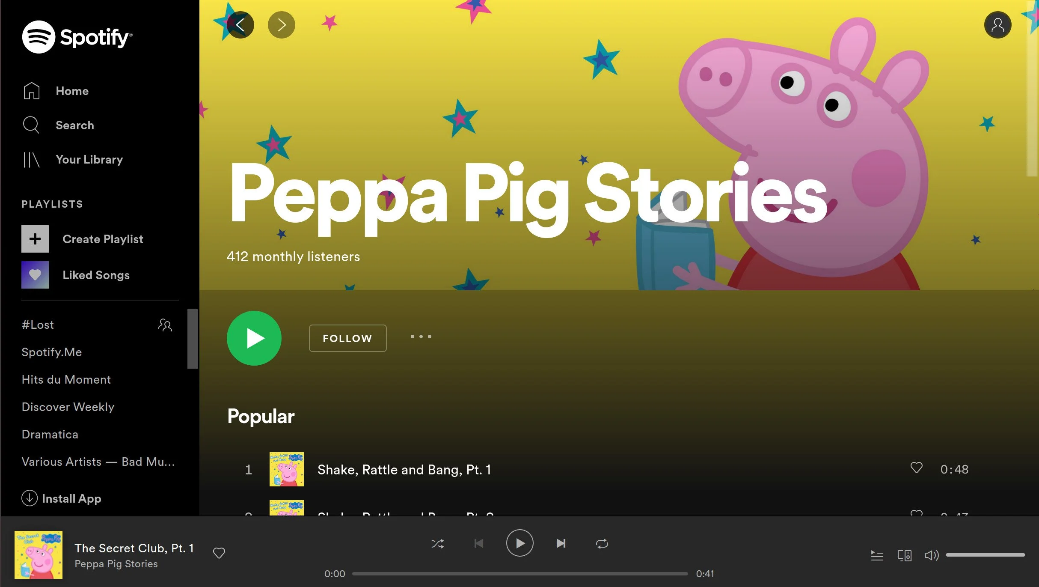Viewport: 1039px width, 587px height.
Task: Open the user profile icon menu
Action: pyautogui.click(x=997, y=25)
